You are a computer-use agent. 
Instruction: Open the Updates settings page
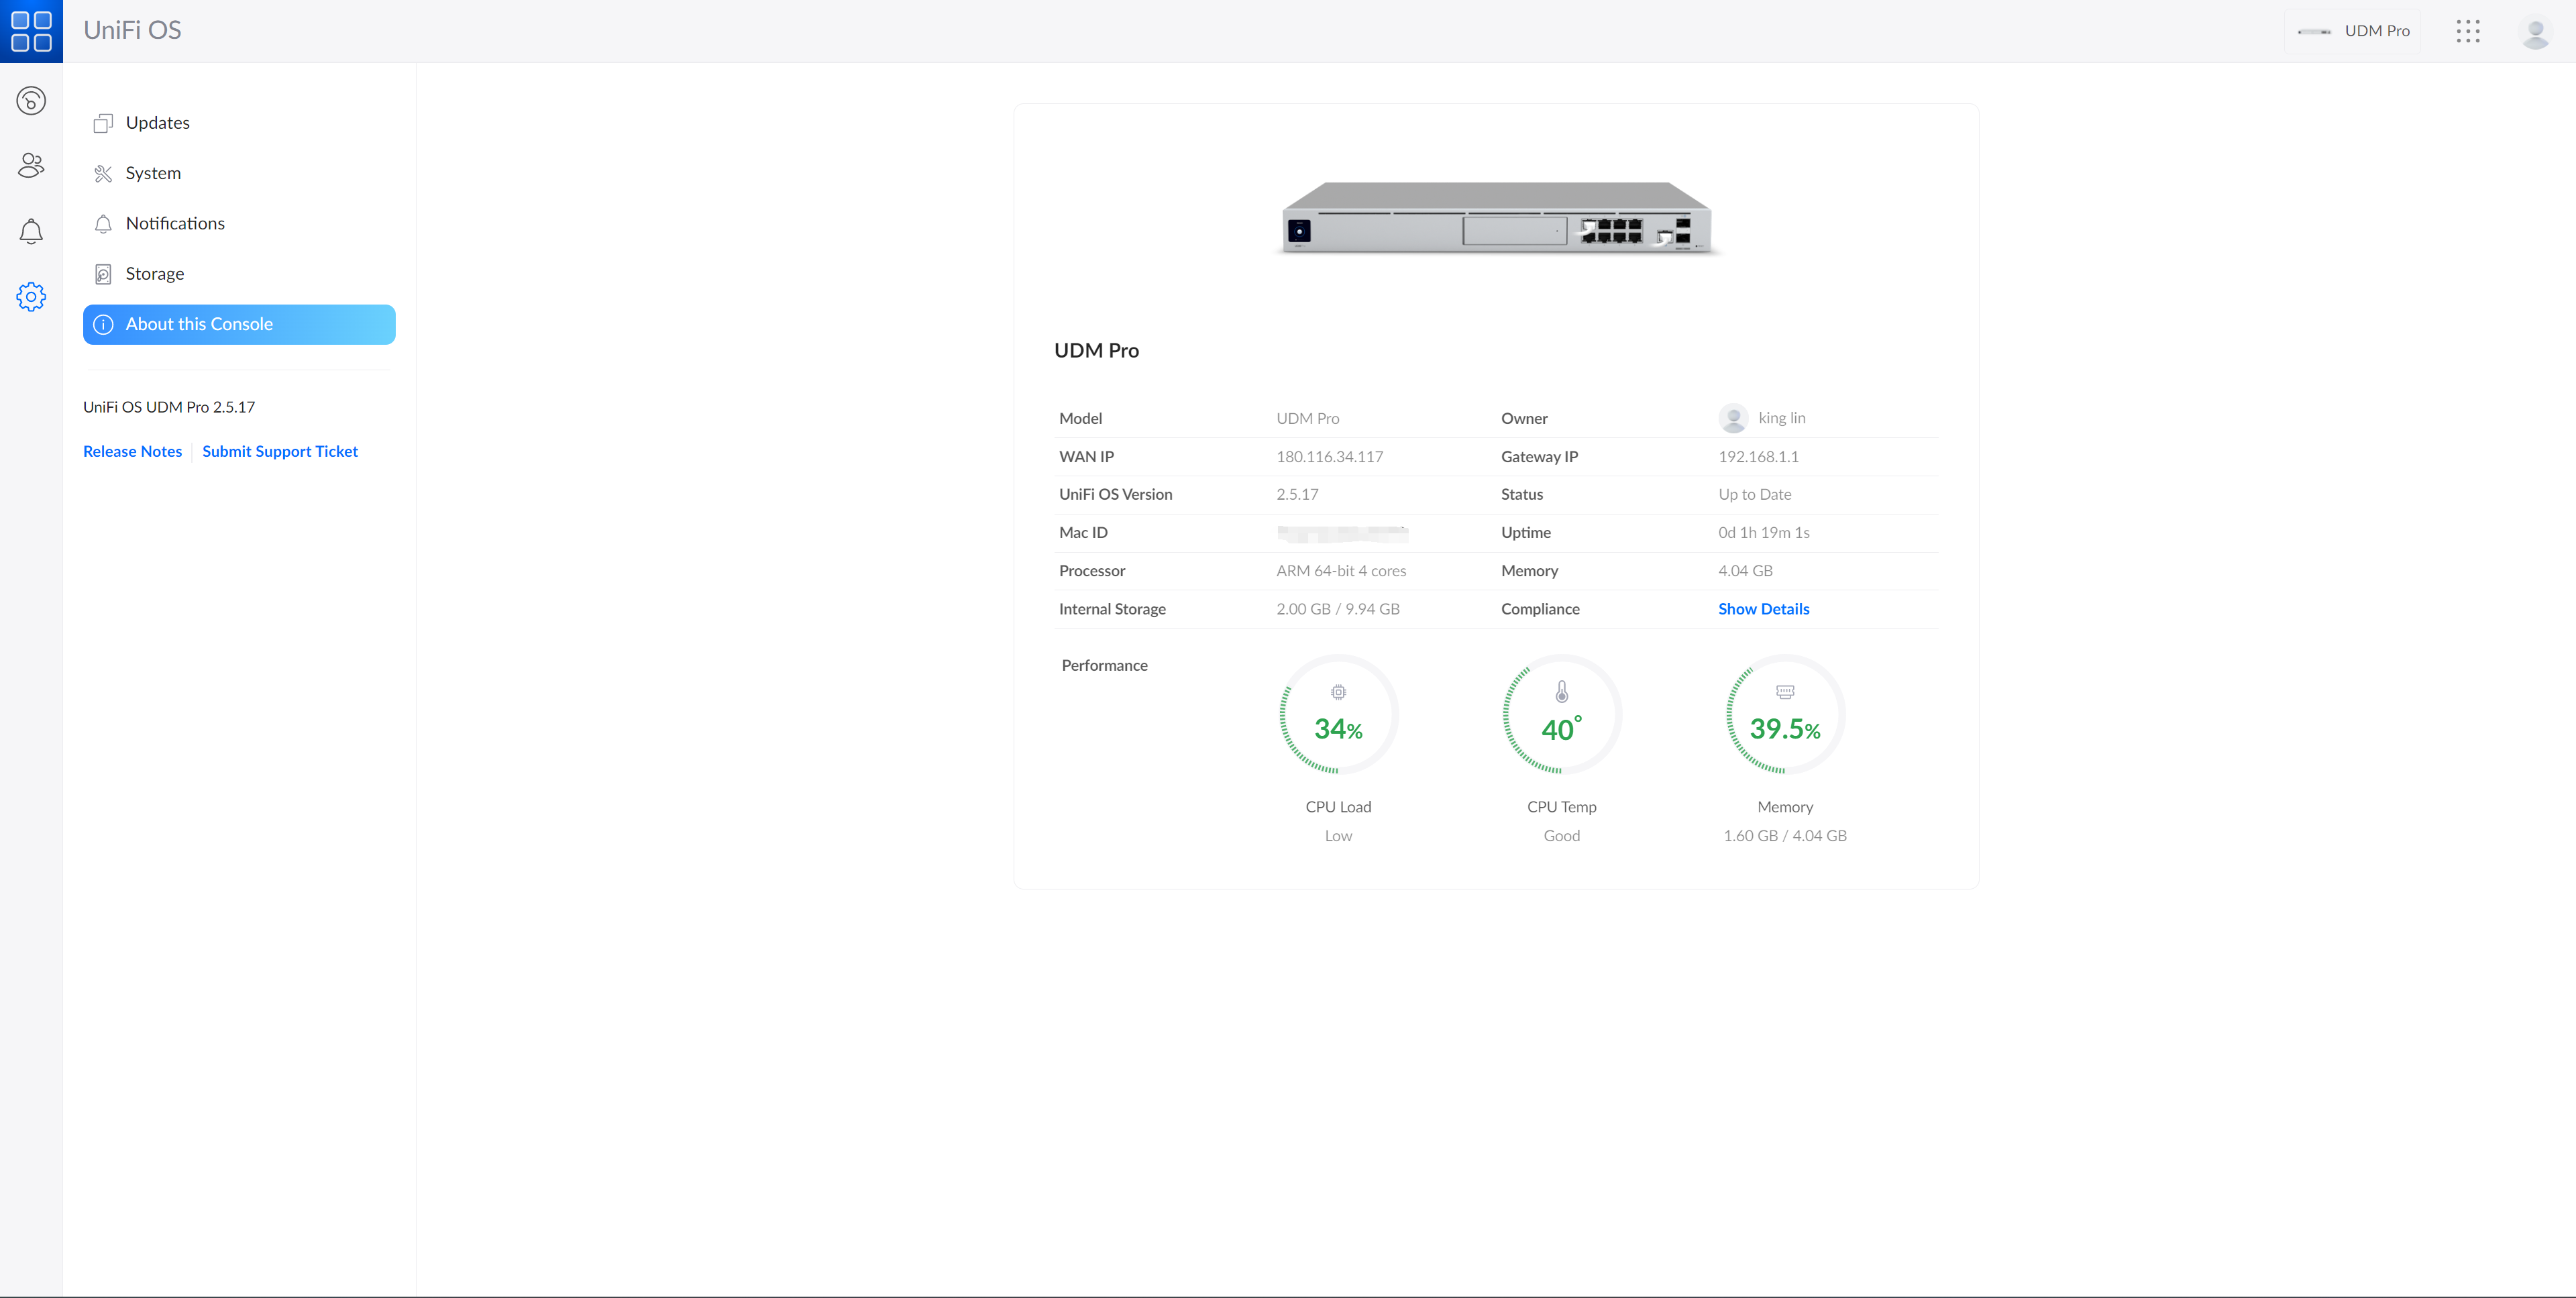coord(239,123)
